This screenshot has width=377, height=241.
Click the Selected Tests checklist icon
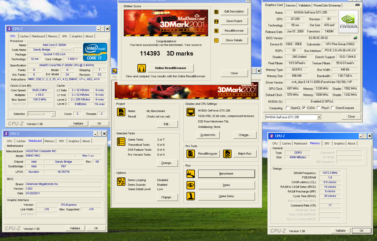pyautogui.click(x=121, y=141)
